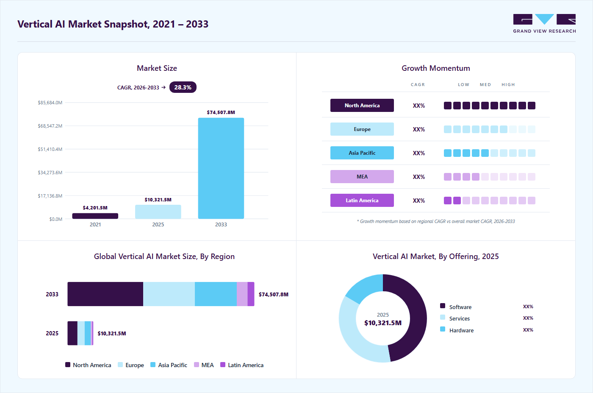Click the Market Size chart title
Screen dimensions: 593x393
tap(157, 68)
